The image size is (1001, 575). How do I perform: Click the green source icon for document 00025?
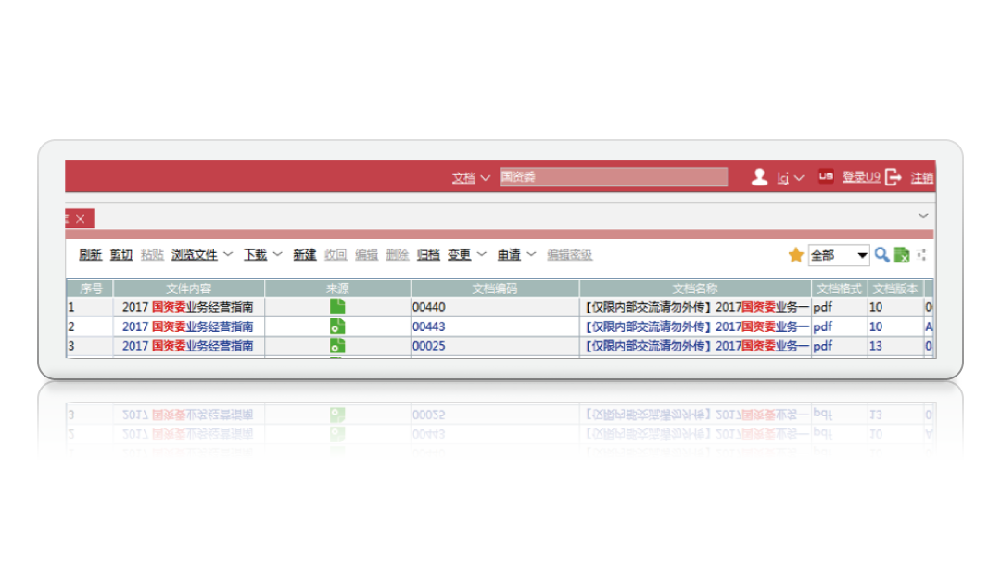tap(337, 346)
